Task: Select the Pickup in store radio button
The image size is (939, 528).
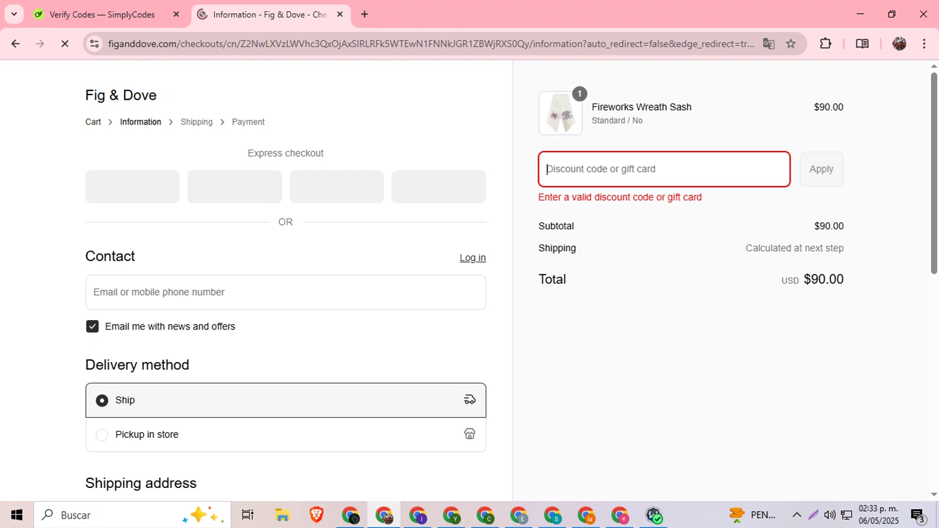Action: coord(102,435)
